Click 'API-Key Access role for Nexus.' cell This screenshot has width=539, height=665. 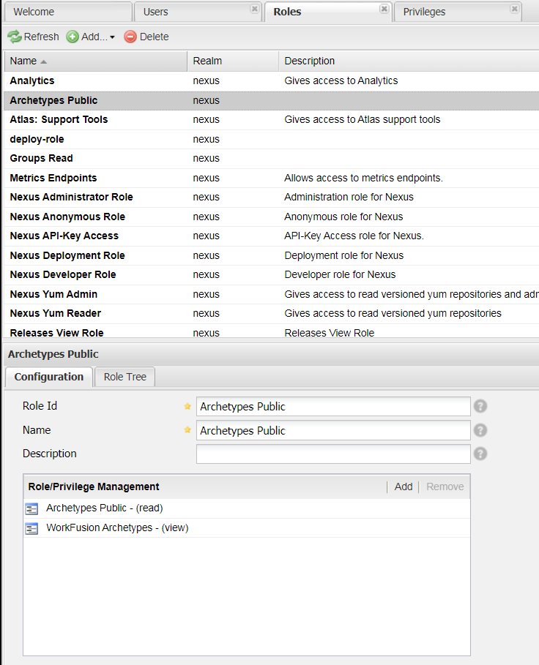(354, 236)
